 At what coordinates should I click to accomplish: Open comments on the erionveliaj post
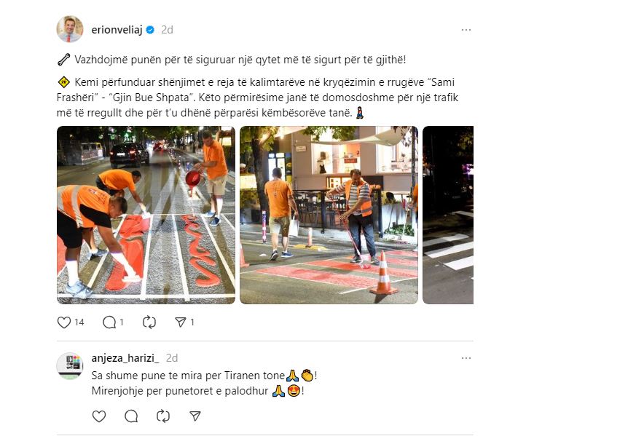click(x=109, y=322)
